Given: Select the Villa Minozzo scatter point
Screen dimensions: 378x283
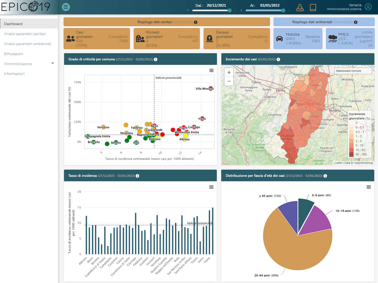Looking at the screenshot, I should click(x=211, y=89).
